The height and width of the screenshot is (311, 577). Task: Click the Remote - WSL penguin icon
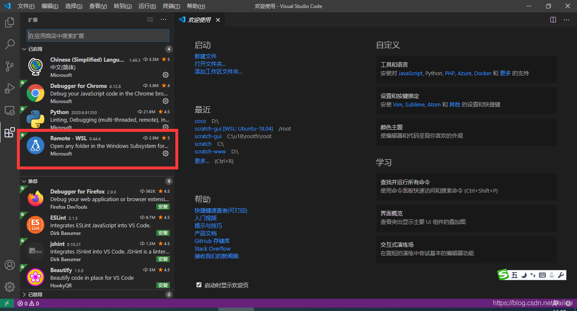(35, 145)
